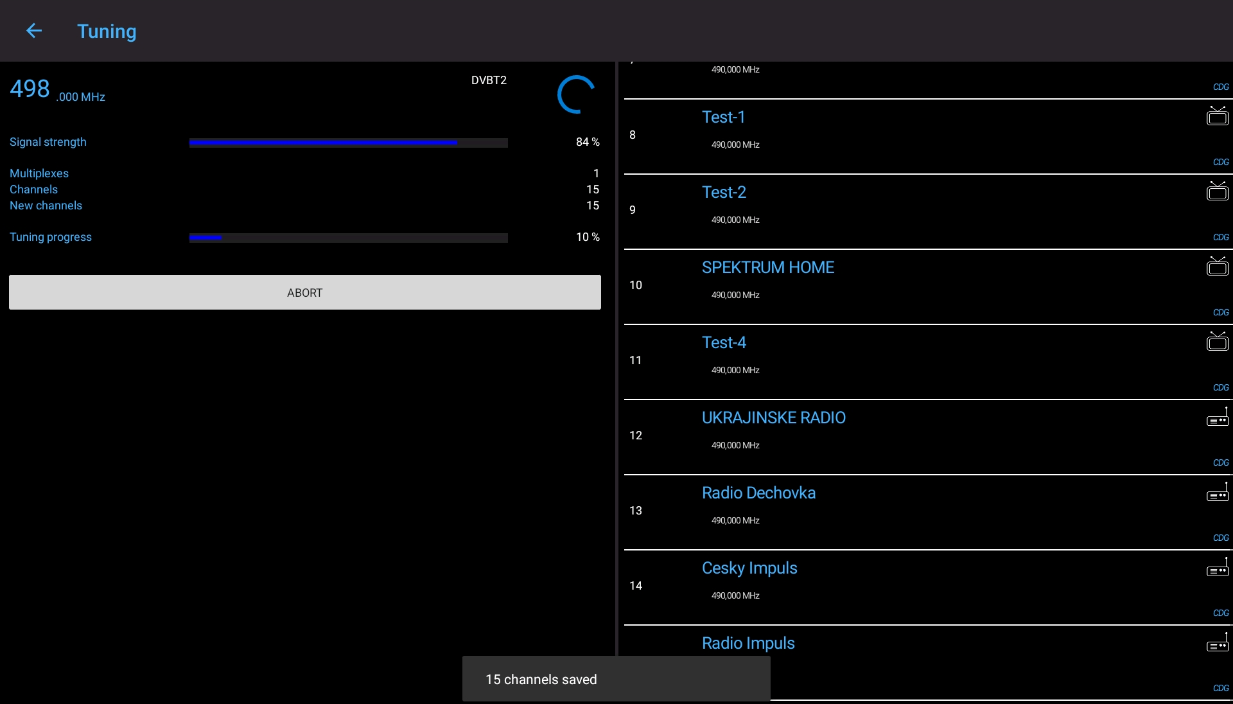Click the Tuning title text

107,31
